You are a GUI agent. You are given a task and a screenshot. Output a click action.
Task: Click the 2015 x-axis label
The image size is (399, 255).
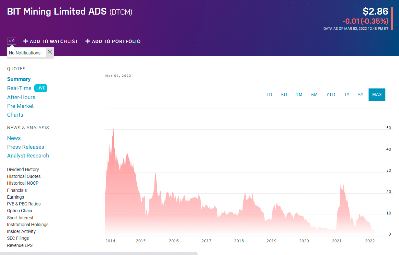click(x=141, y=241)
